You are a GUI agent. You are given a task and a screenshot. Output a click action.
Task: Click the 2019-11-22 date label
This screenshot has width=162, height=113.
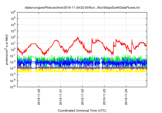tap(83, 97)
